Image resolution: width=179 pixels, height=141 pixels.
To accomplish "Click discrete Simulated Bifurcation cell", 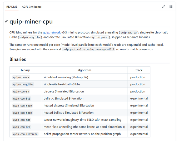I will [x=84, y=91].
